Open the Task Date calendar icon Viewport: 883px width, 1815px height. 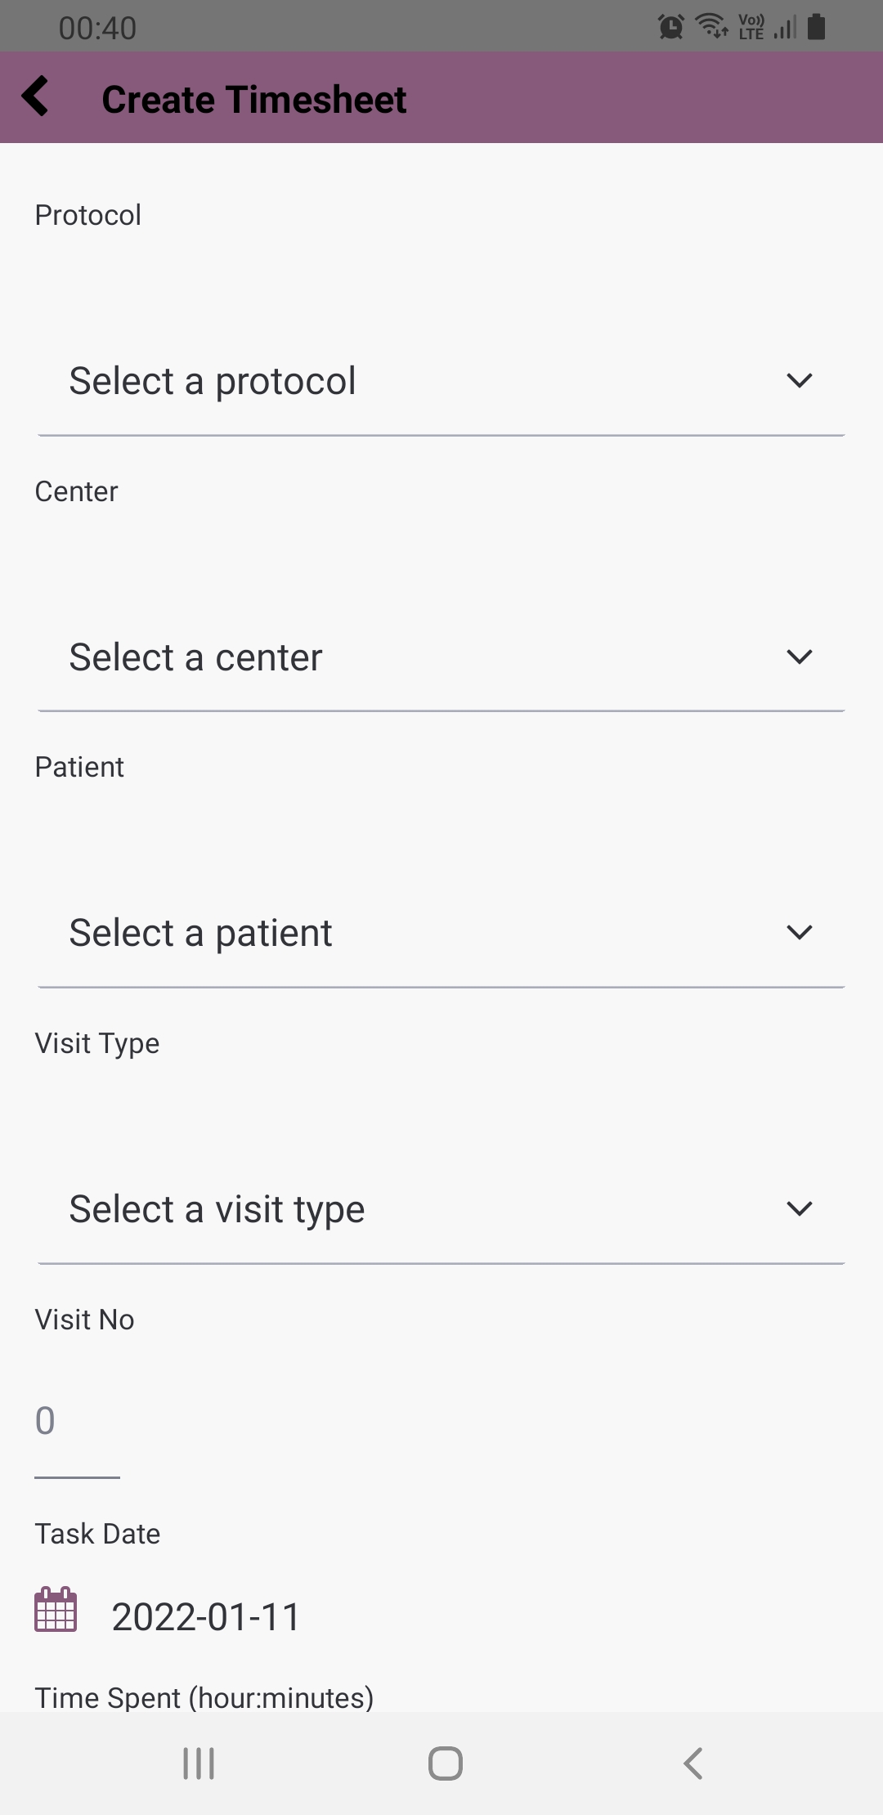point(56,1609)
